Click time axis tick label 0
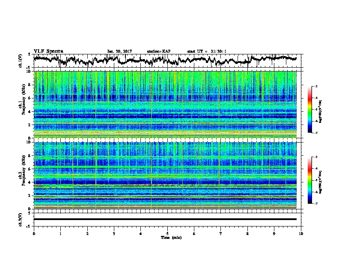 [x=34, y=233]
